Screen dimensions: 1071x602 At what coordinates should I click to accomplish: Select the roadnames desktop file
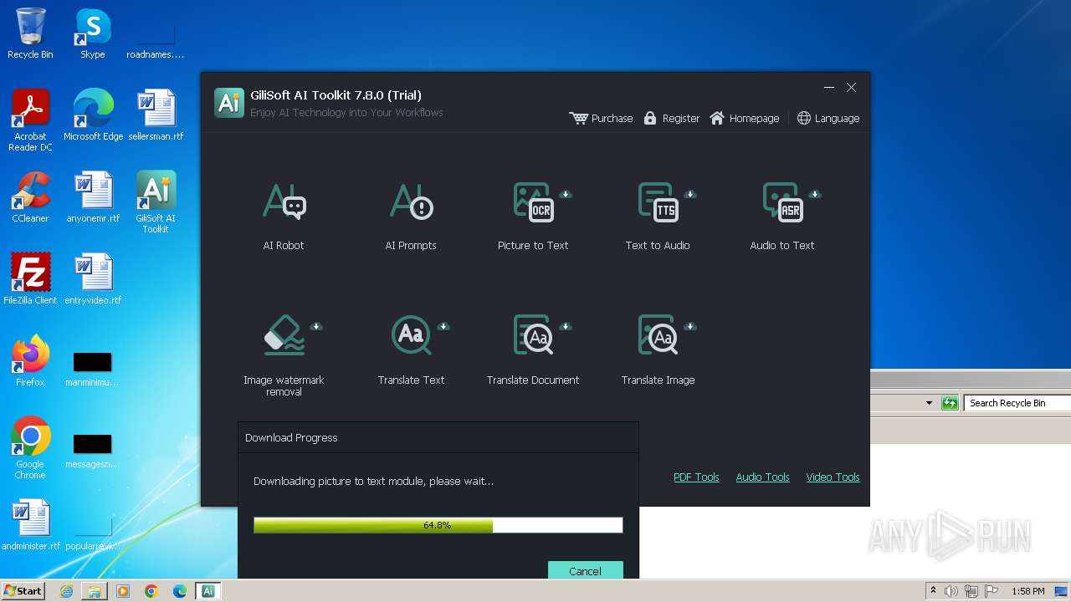(156, 41)
